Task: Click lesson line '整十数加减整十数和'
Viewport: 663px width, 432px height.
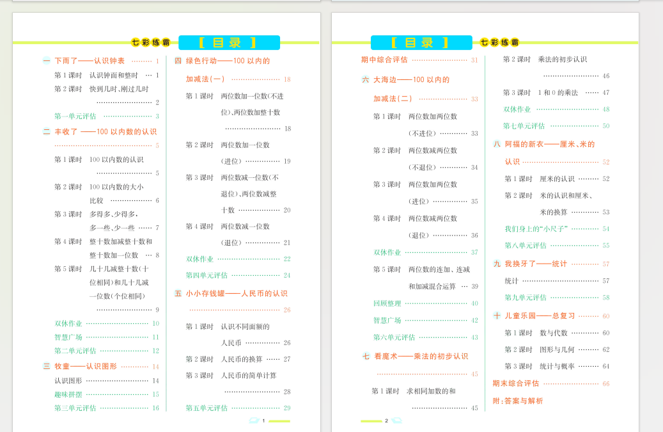Action: (x=120, y=241)
